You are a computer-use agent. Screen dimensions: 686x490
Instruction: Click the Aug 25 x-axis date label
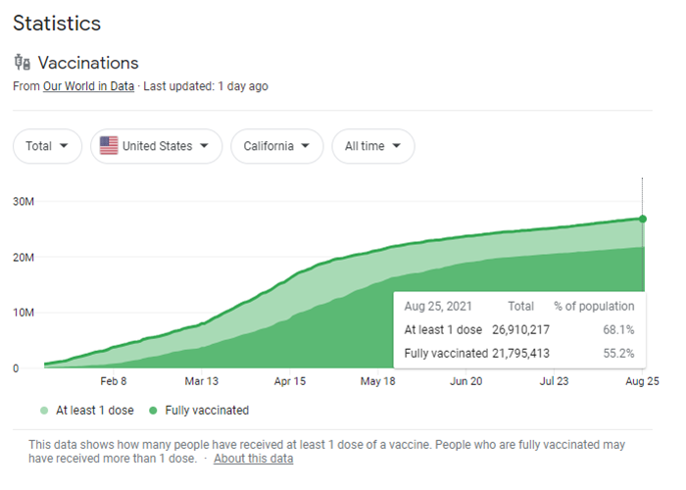(642, 382)
